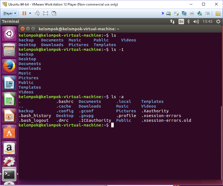Click '.ICEauthority' file name
Screen dimensions: 223x186
[95, 120]
